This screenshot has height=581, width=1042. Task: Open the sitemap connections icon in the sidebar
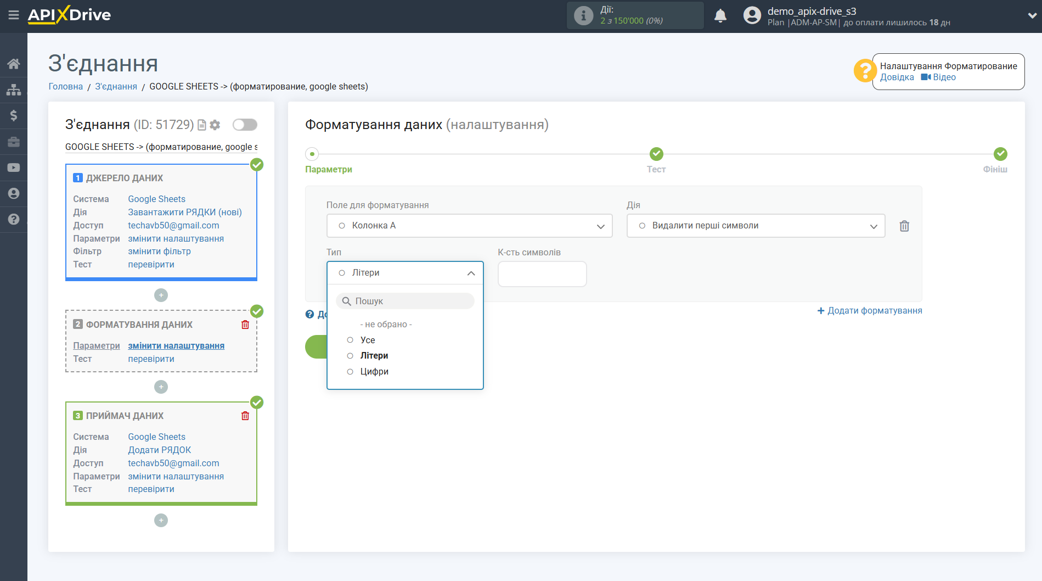[x=14, y=90]
